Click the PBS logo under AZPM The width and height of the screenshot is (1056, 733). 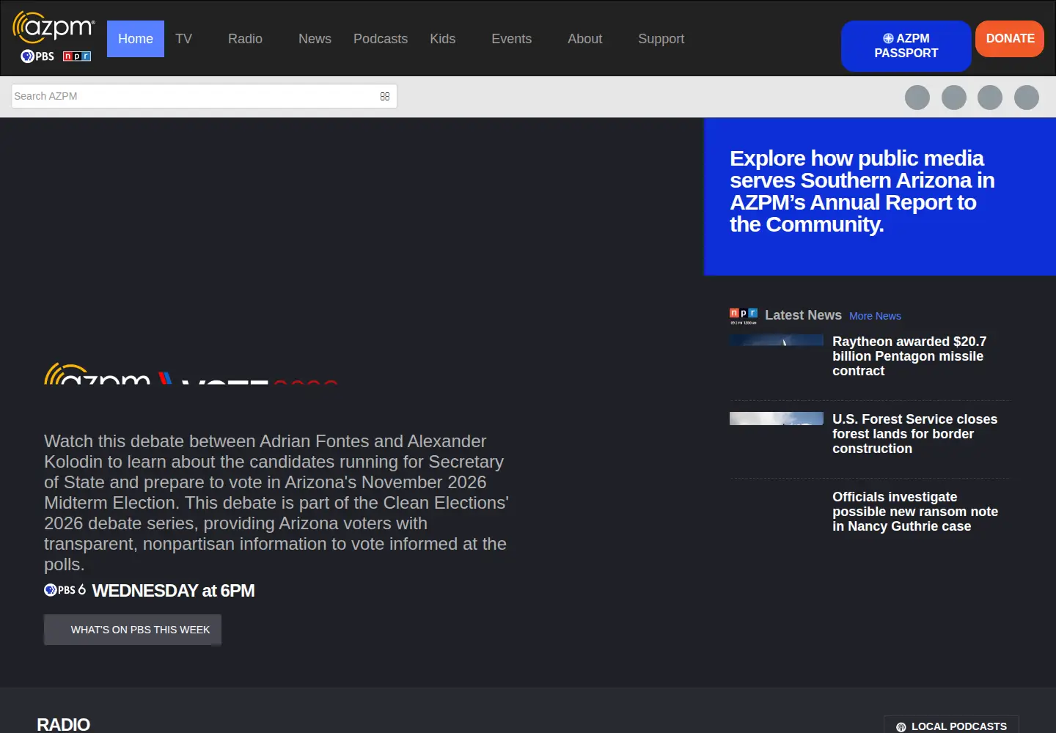pos(37,56)
